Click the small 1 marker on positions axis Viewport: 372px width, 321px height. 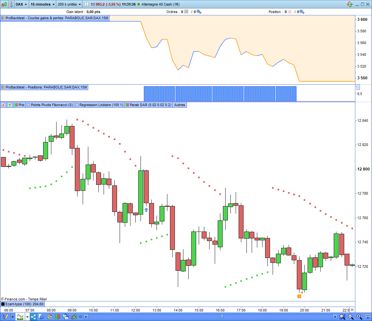click(x=358, y=87)
